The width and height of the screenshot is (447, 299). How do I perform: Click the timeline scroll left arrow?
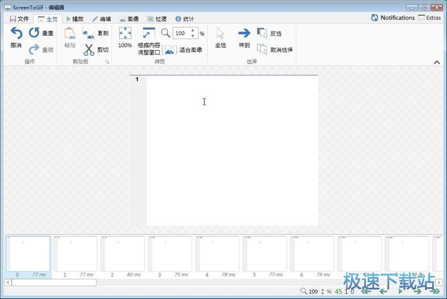[x=8, y=282]
